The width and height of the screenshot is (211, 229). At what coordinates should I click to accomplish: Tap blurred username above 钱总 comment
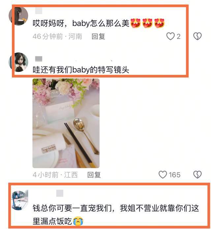pos(60,193)
